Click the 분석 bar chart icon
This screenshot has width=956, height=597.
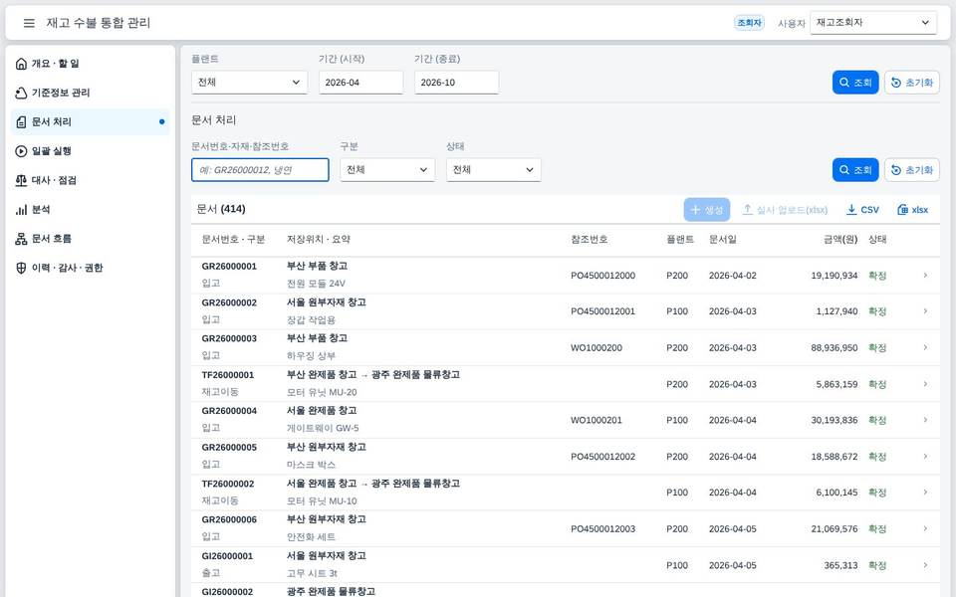21,210
